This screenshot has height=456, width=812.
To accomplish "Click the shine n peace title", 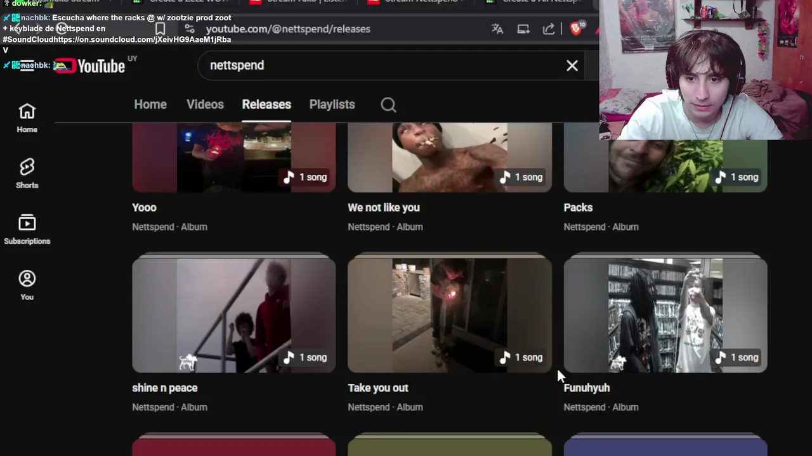I will point(165,388).
